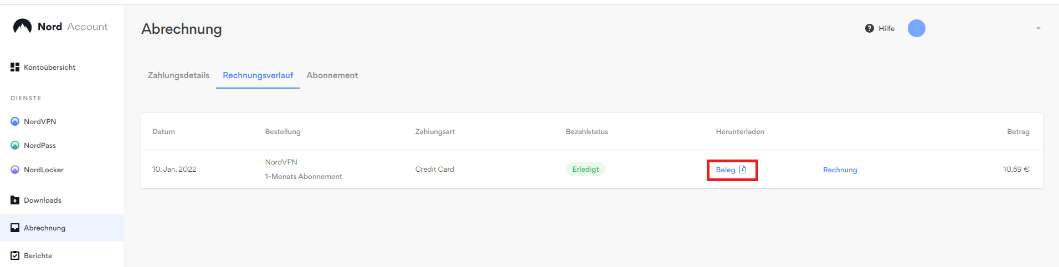Click the Erledigt status badge
Image resolution: width=1059 pixels, height=267 pixels.
[x=585, y=170]
